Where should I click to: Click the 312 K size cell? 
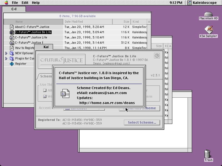(125, 43)
